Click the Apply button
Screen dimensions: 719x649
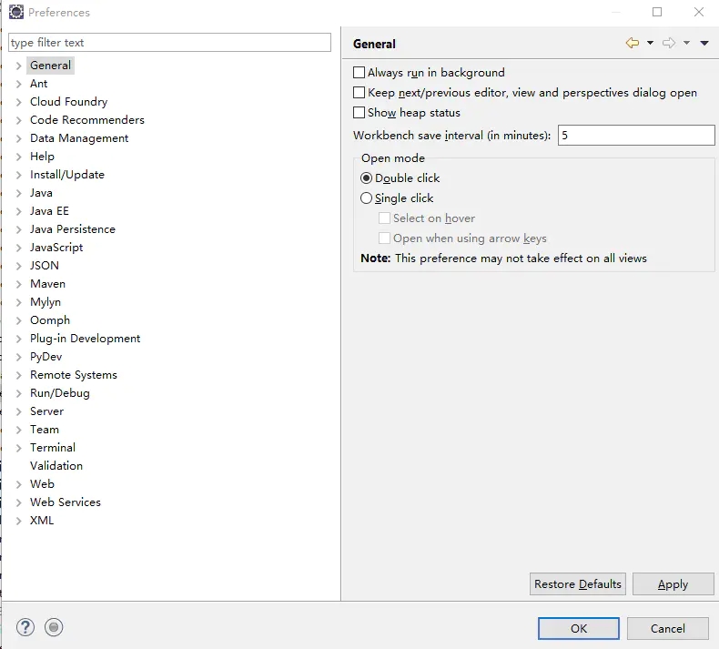tap(673, 583)
